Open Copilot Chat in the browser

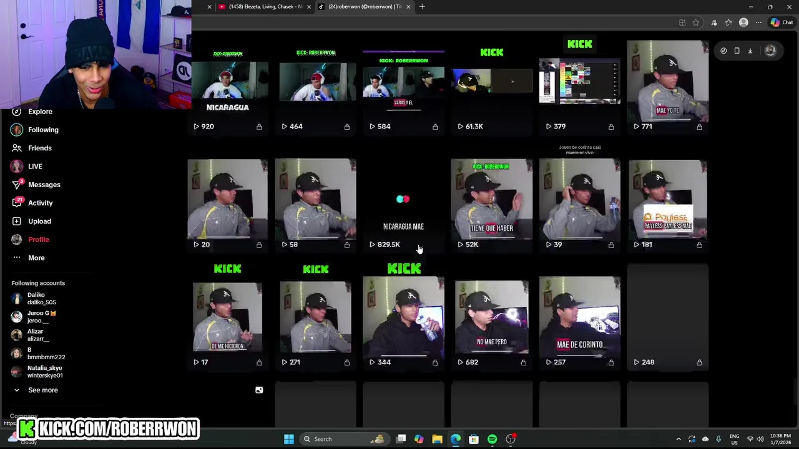point(782,22)
